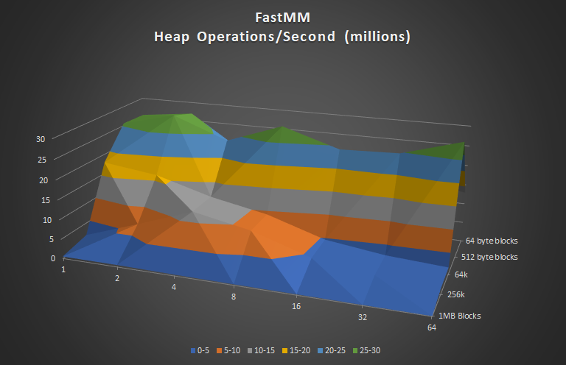Click the vertical axis value 10
The width and height of the screenshot is (566, 365).
pos(47,220)
